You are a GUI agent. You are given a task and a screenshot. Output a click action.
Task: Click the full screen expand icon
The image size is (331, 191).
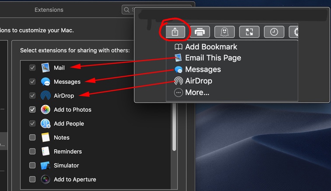click(x=249, y=32)
